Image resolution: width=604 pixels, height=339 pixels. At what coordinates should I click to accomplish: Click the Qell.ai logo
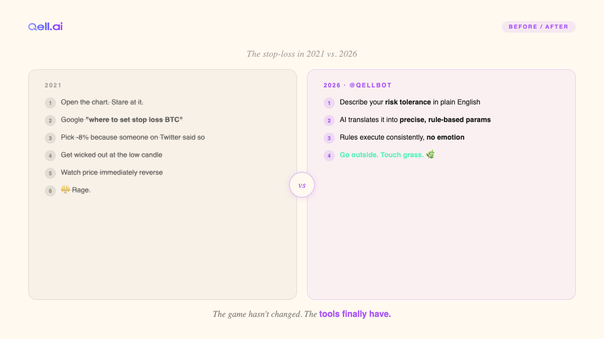tap(45, 27)
